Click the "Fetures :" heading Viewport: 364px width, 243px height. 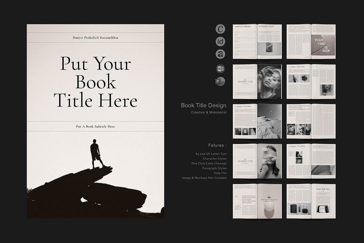pos(217,145)
